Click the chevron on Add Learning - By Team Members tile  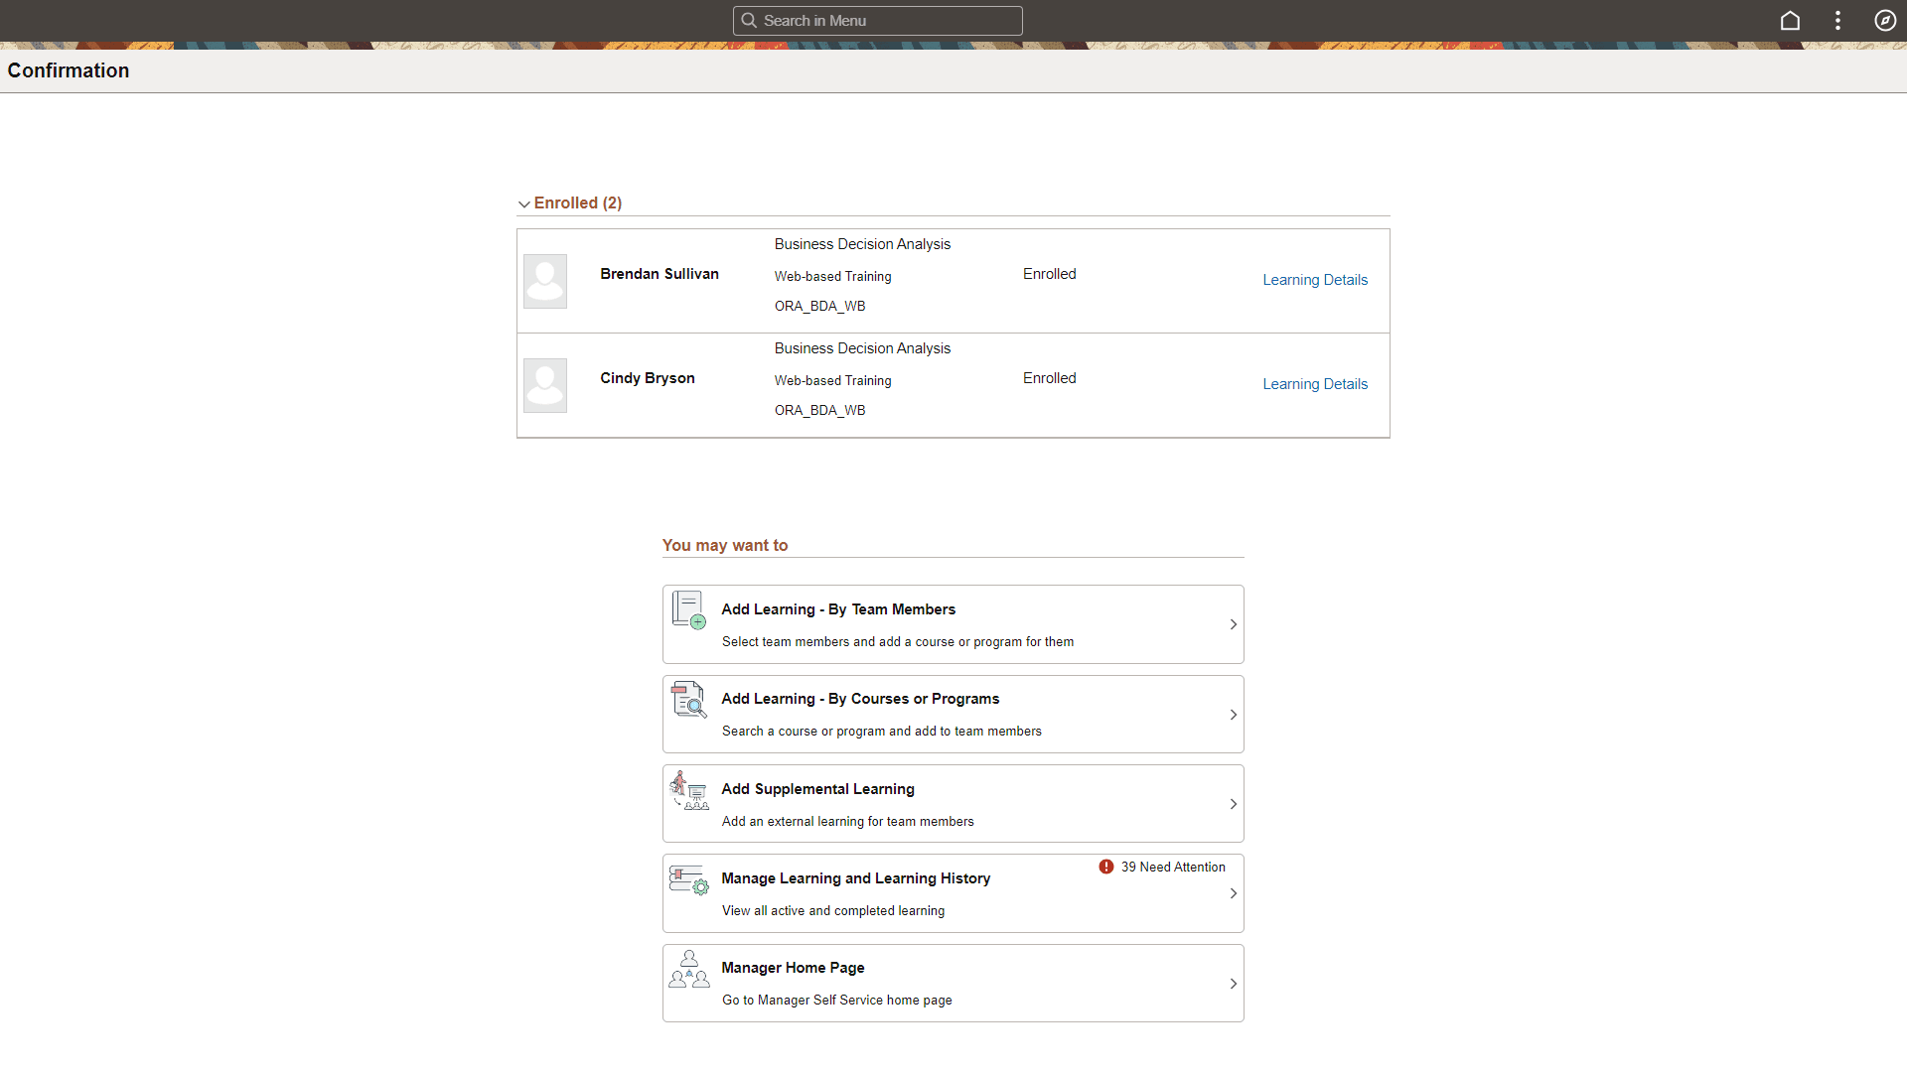tap(1233, 624)
